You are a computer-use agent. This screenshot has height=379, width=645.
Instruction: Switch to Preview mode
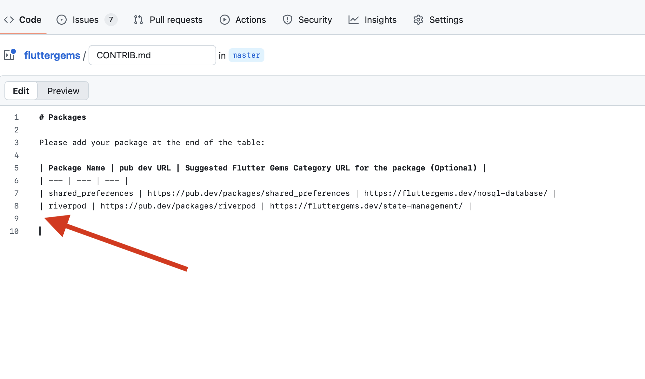pos(63,91)
